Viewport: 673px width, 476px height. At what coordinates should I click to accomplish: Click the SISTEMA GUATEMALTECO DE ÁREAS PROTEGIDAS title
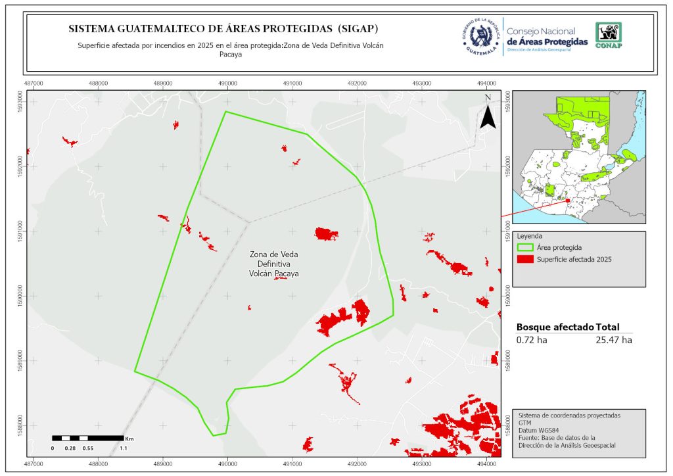tap(223, 29)
